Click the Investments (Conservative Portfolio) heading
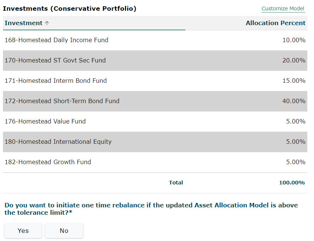The height and width of the screenshot is (241, 314). click(x=69, y=9)
